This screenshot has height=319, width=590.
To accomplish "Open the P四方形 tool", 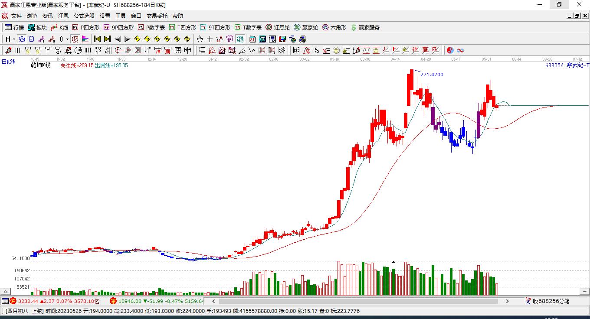I will 86,27.
